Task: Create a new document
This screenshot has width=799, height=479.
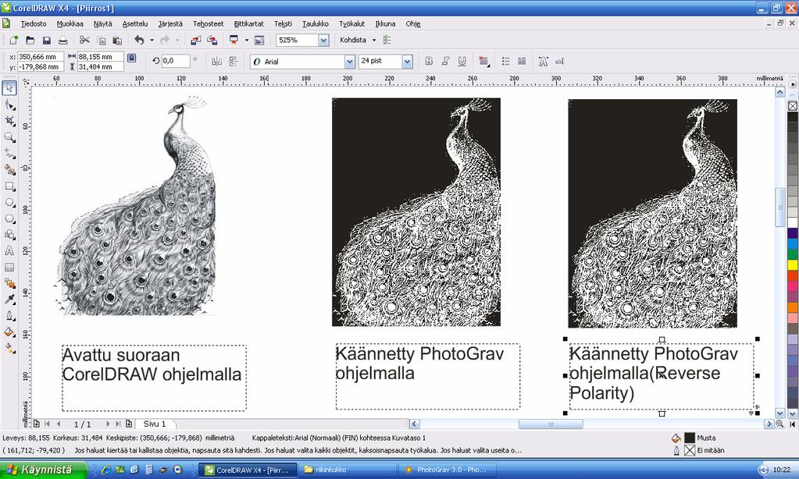Action: pyautogui.click(x=14, y=40)
